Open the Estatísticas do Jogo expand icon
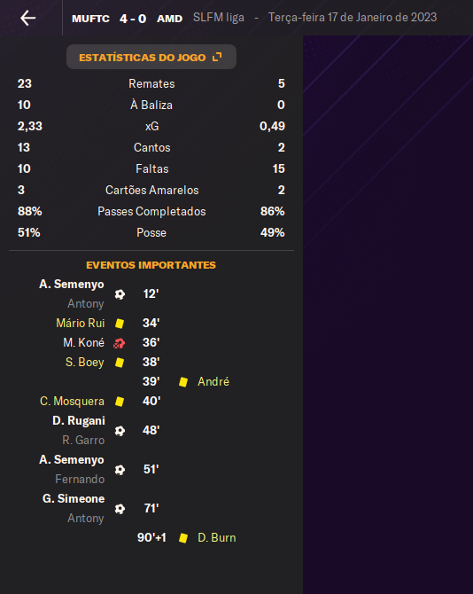The image size is (473, 594). click(217, 57)
